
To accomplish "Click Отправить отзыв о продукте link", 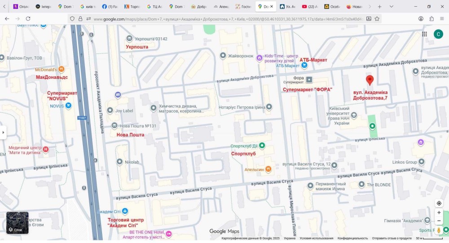I will [x=392, y=239].
